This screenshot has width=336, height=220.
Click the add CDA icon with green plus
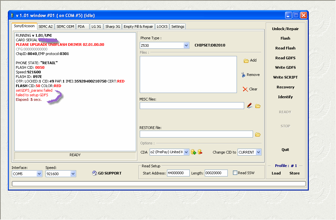click(x=194, y=152)
